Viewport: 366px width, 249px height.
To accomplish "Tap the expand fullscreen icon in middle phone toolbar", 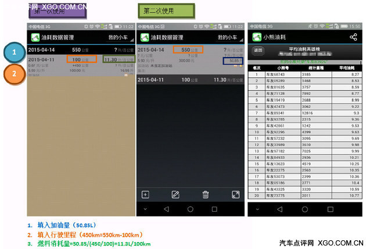I will coord(235,194).
